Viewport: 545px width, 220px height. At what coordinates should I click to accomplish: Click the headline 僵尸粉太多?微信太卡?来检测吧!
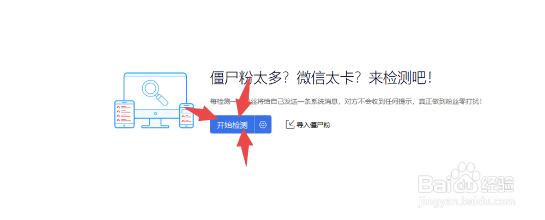321,78
